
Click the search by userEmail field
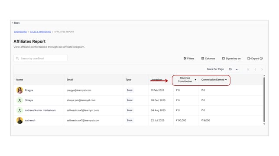40,59
